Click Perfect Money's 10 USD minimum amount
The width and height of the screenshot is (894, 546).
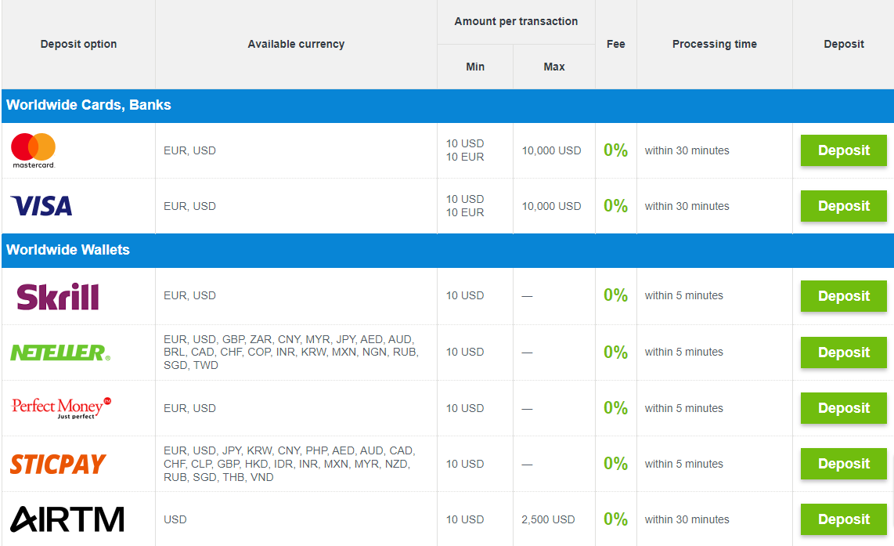465,408
